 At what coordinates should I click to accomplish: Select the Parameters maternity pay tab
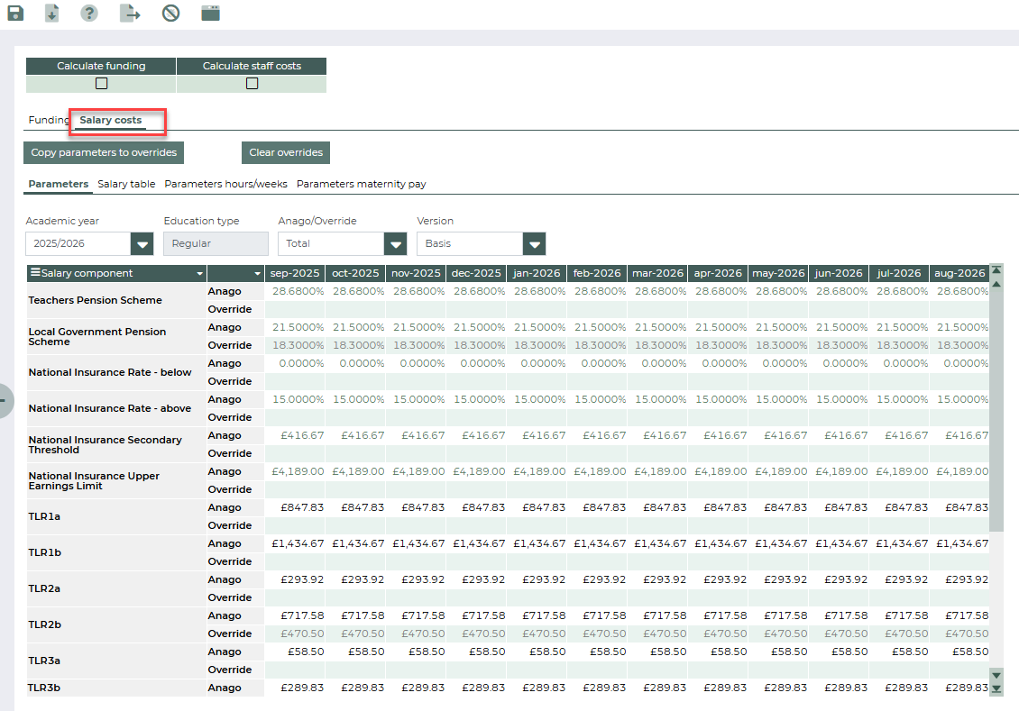(x=361, y=184)
